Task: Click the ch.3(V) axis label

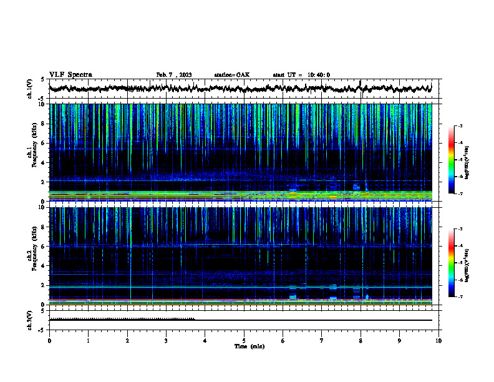Action: (30, 320)
